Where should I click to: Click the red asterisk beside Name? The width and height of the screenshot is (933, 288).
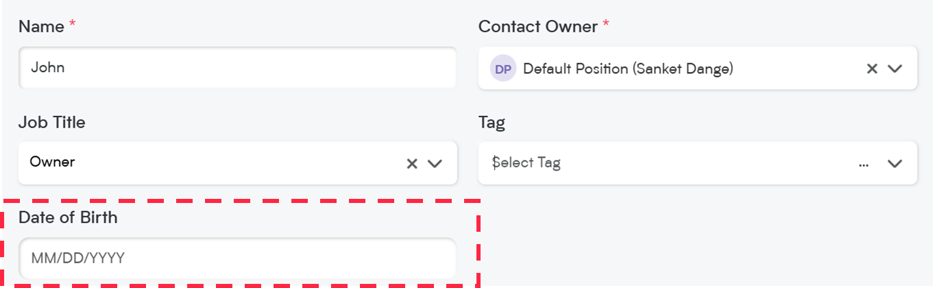coord(72,25)
